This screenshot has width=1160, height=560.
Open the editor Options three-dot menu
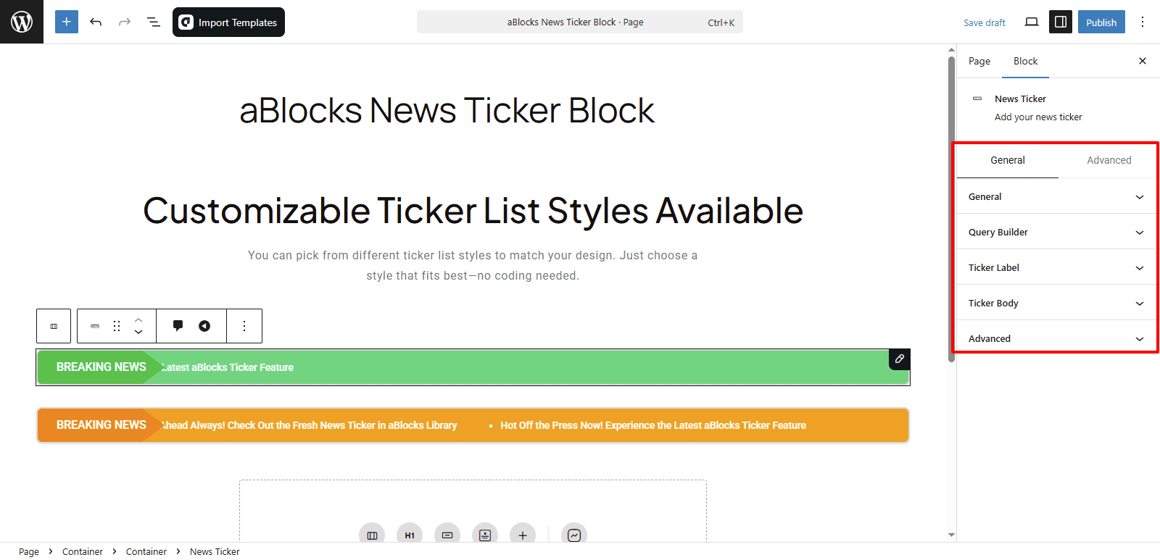1143,22
